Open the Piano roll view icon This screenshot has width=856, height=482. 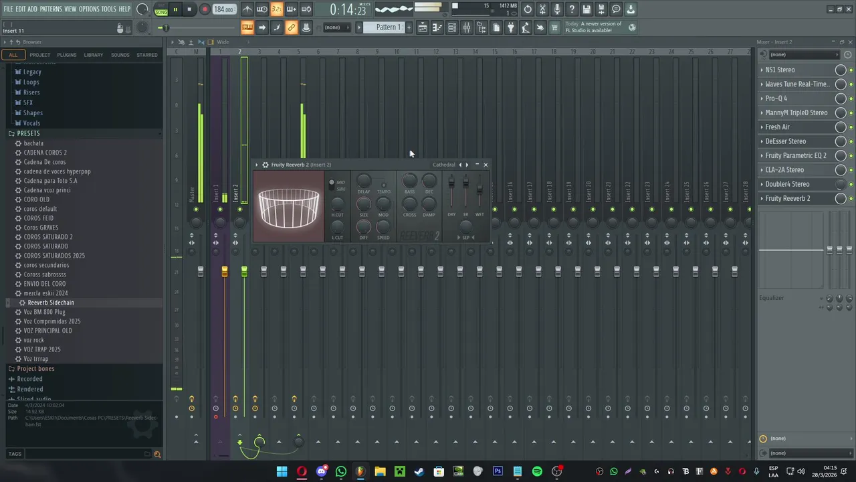pos(437,27)
